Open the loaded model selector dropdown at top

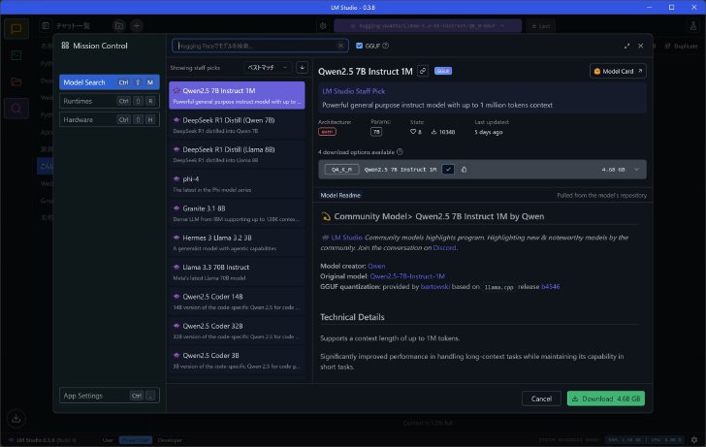(x=428, y=26)
